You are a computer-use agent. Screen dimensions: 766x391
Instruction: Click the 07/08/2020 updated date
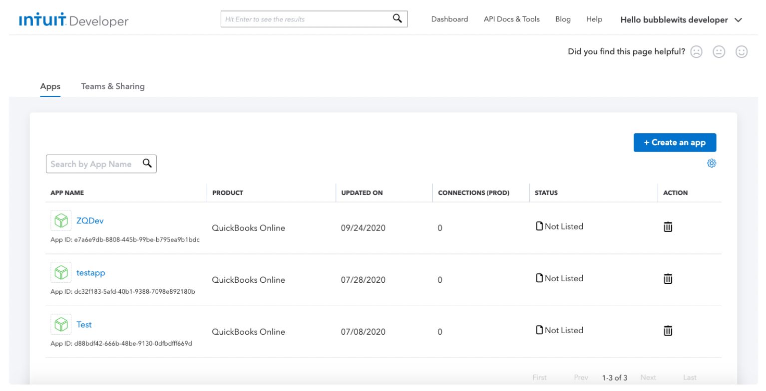tap(363, 332)
